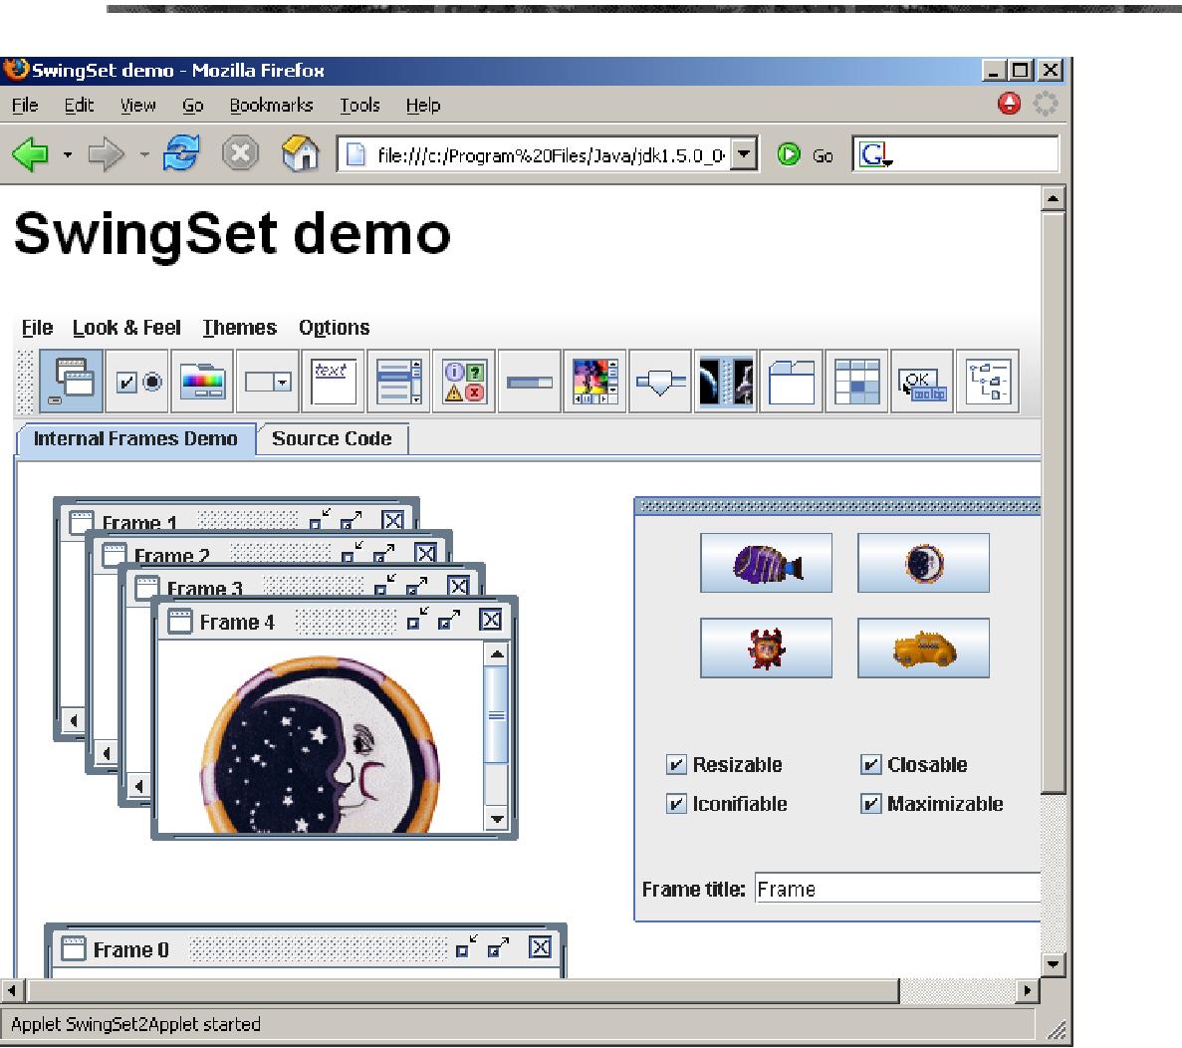Open the SwingSet Options menu
The image size is (1182, 1048).
[334, 328]
